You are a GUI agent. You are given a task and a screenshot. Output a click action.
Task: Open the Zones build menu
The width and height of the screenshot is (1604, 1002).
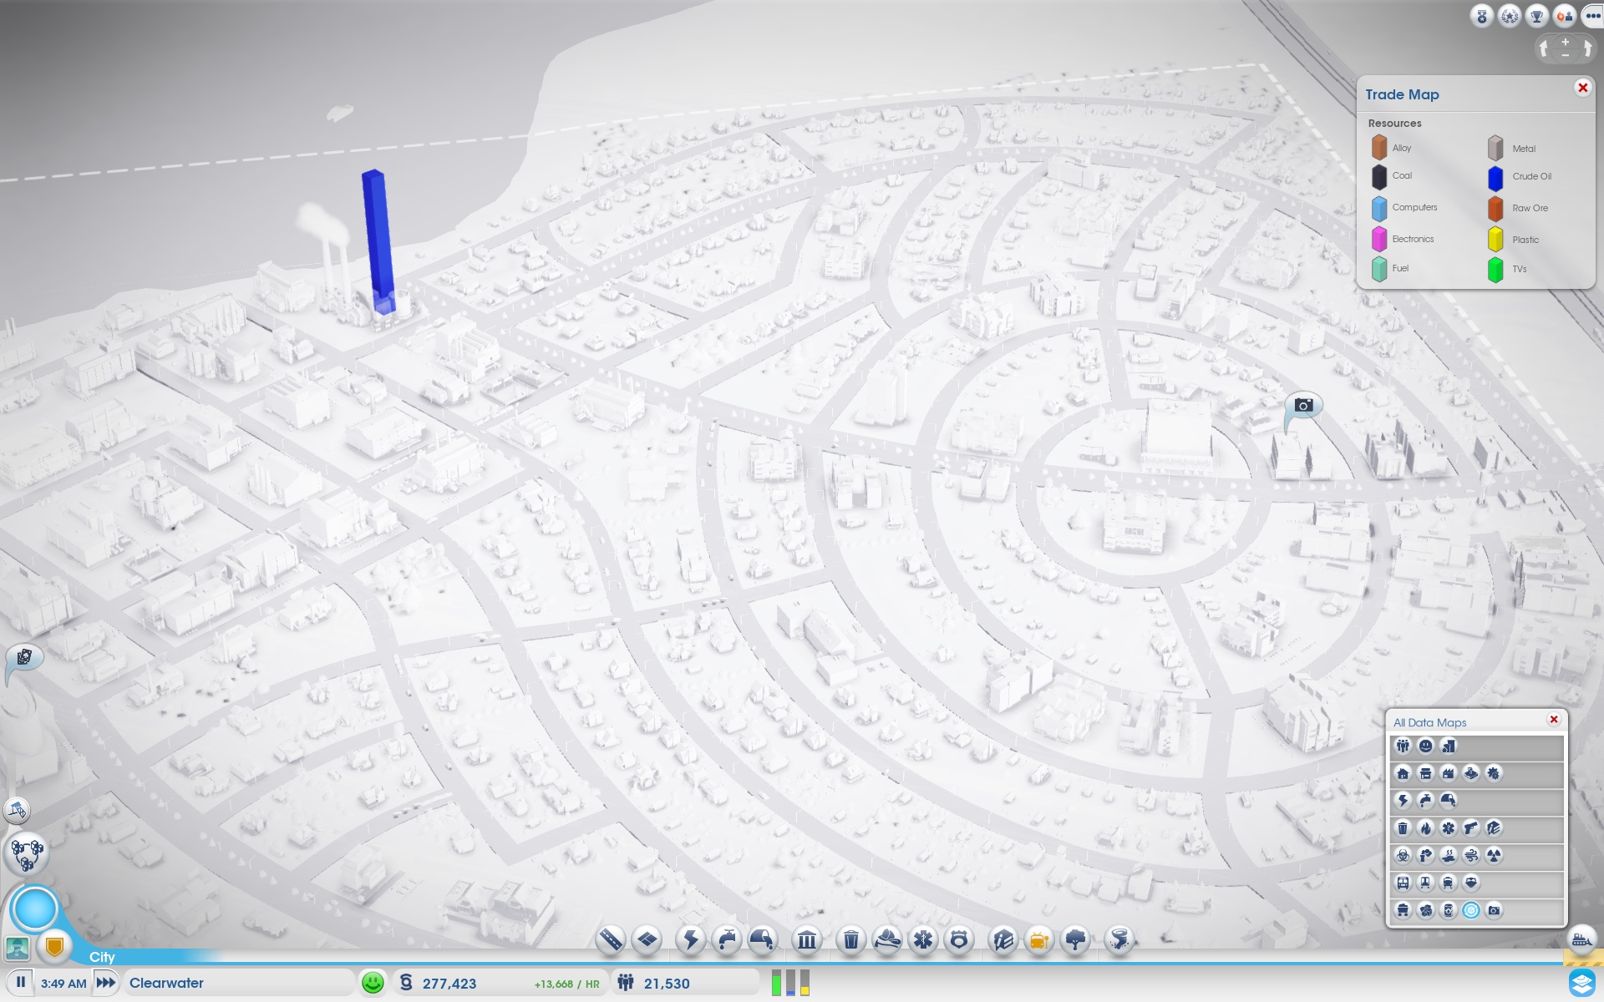click(647, 940)
